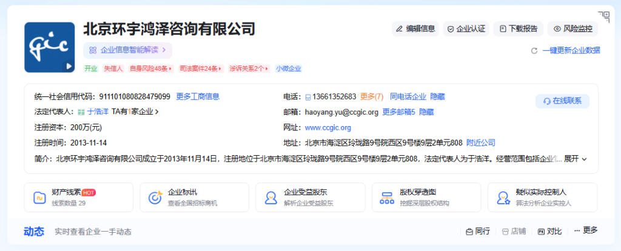Image resolution: width=621 pixels, height=251 pixels.
Task: Click the refresh icon beside 一键更新企业数据
Action: tap(534, 51)
